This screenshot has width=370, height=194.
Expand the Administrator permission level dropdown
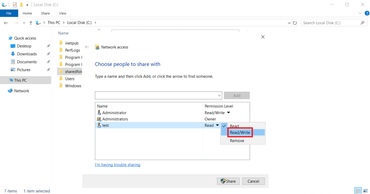[228, 113]
